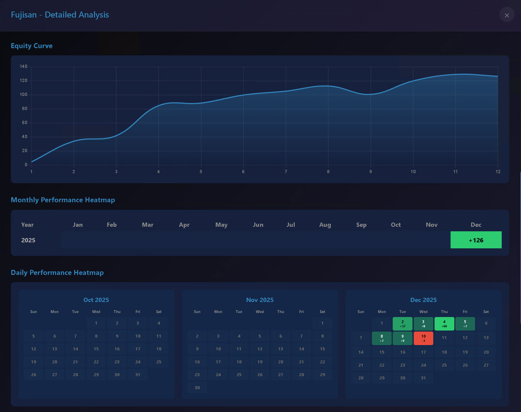
Task: Click October 15 calendar day
Action: coord(96,349)
